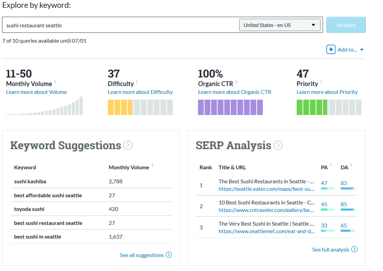Click See all suggestions link
This screenshot has width=383, height=271.
pyautogui.click(x=142, y=255)
